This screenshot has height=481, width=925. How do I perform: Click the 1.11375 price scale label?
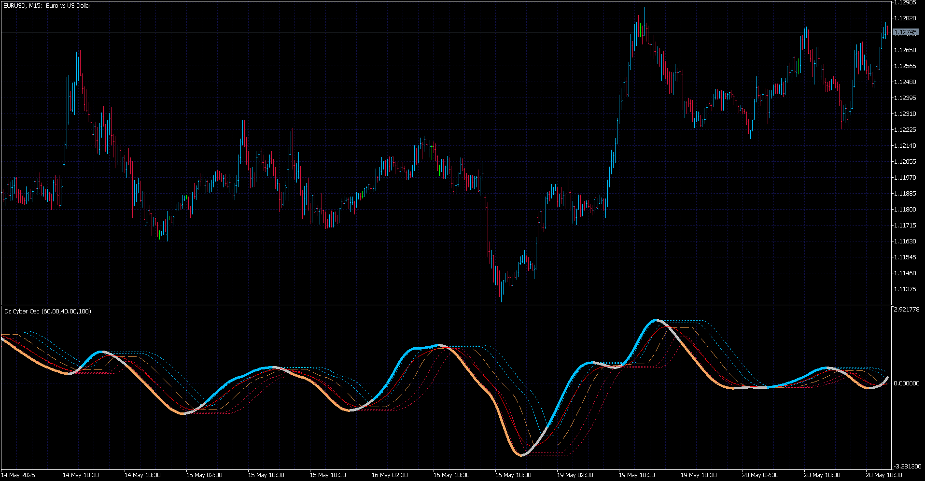(x=905, y=289)
